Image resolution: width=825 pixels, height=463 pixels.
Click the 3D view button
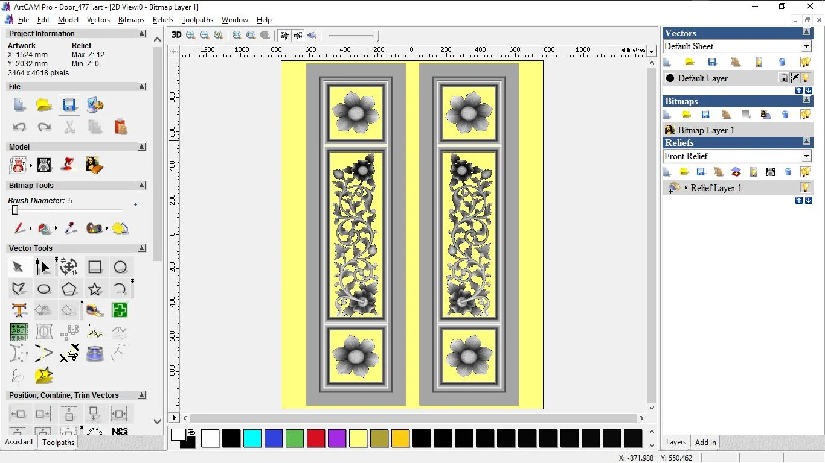click(176, 35)
